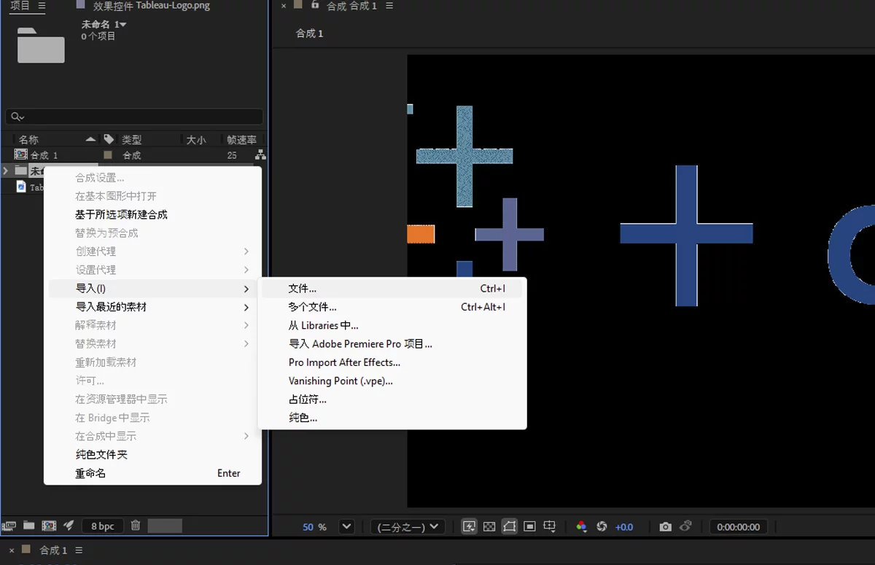Open the magnification ratio dropdown arrow
Screen dimensions: 875x565
(346, 526)
